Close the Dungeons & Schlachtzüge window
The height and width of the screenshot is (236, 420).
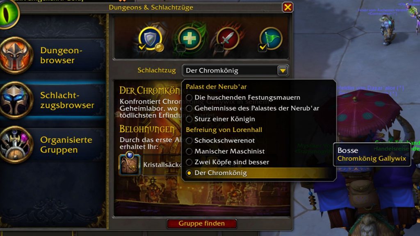[288, 7]
